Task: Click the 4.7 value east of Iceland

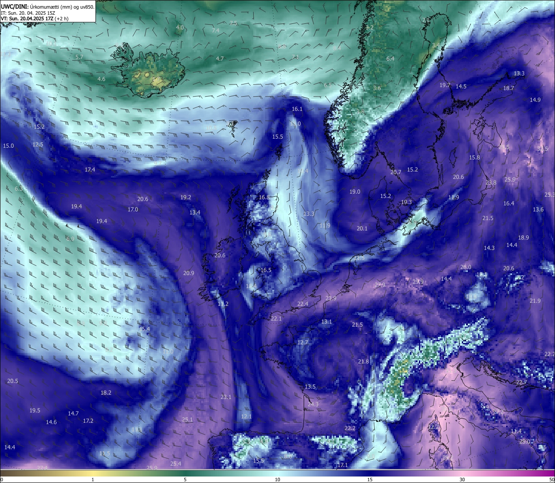Action: coord(220,58)
